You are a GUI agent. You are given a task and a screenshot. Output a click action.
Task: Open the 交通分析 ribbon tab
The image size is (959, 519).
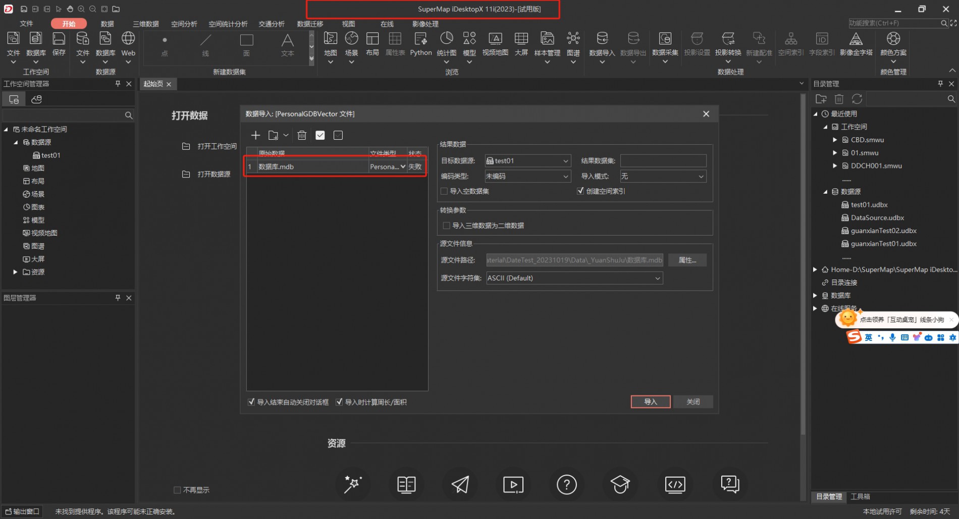pyautogui.click(x=272, y=24)
